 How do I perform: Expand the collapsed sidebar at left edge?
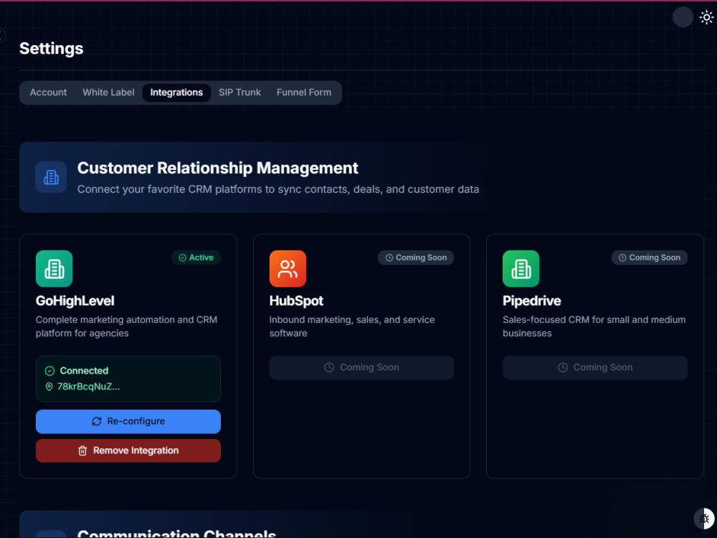tap(2, 35)
